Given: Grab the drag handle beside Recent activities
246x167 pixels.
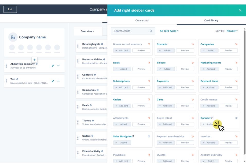Looking at the screenshot, I should [78, 61].
